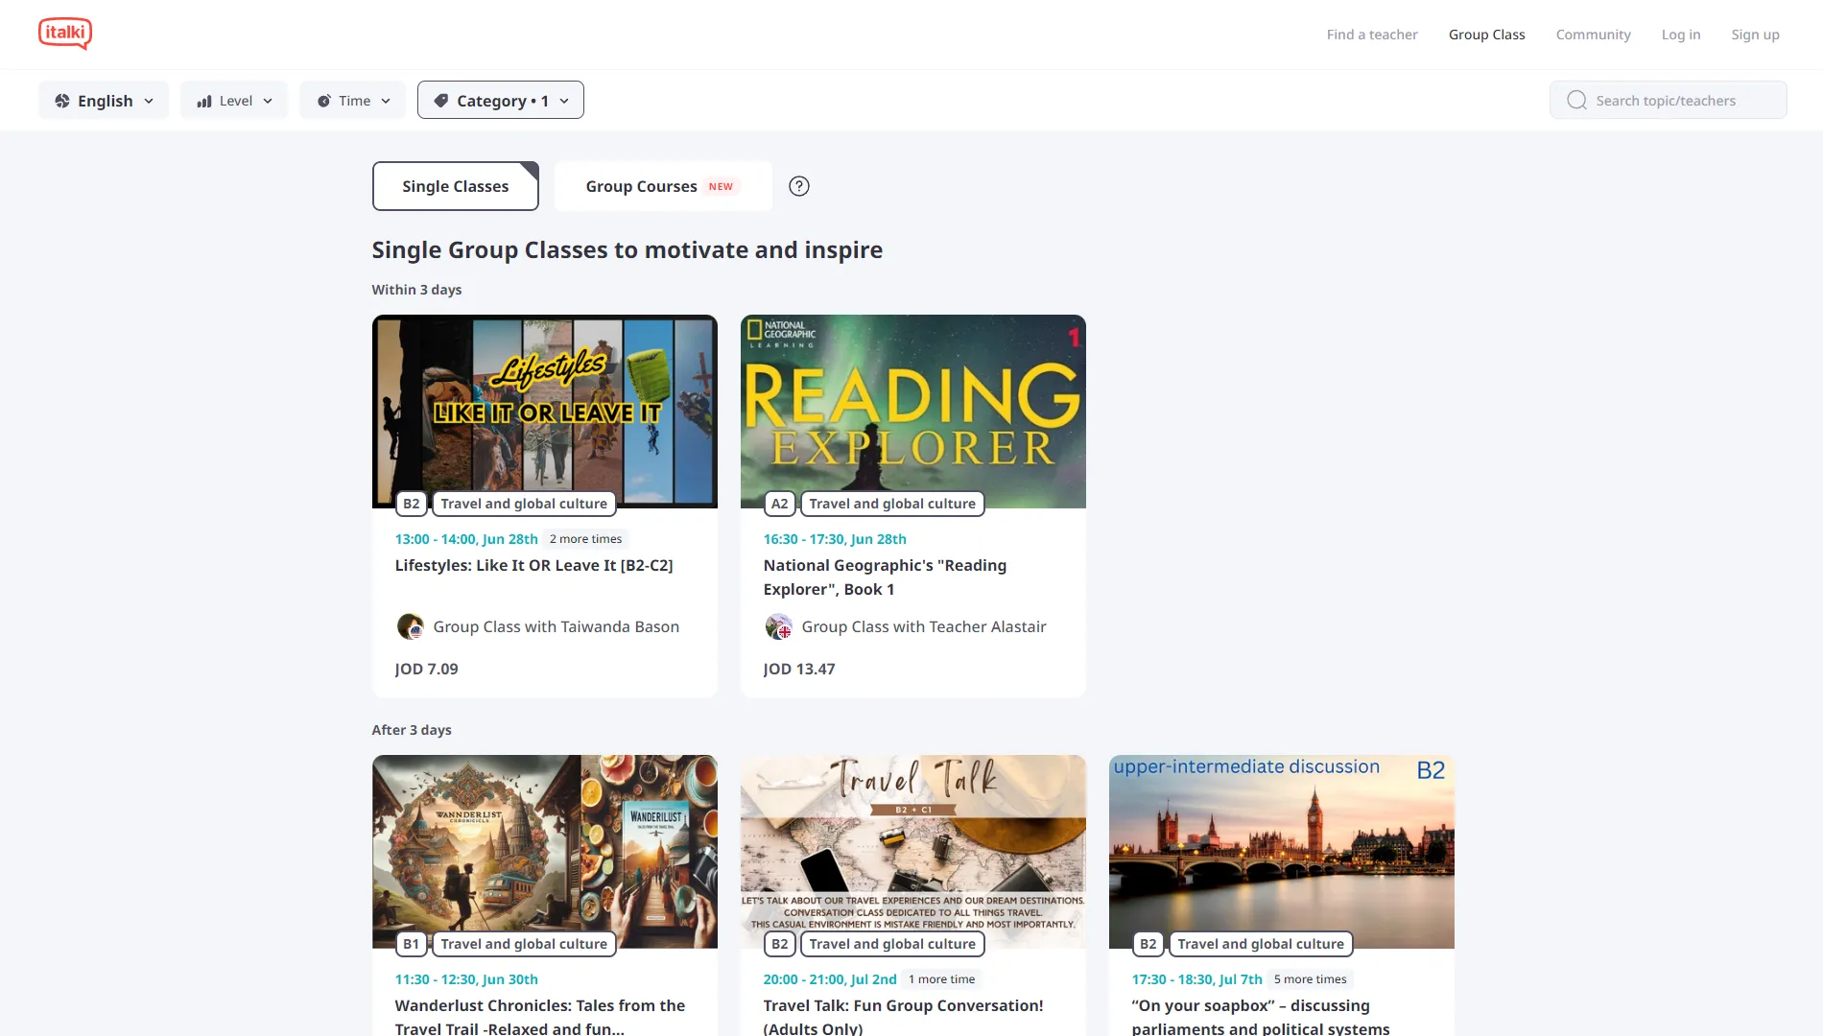Image resolution: width=1823 pixels, height=1036 pixels.
Task: Click the '16:30 - 17:30, Jun 28th' time
Action: coord(835,539)
